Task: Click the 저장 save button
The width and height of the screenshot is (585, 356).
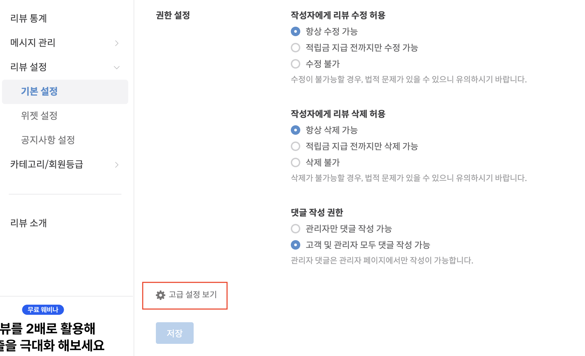Action: click(174, 333)
